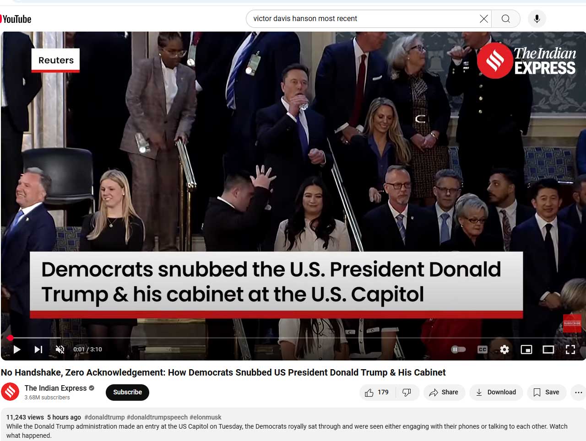
Task: Enable miniplayer mode
Action: click(526, 350)
